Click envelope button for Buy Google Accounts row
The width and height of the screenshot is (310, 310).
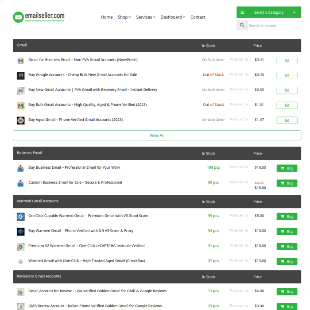(287, 76)
